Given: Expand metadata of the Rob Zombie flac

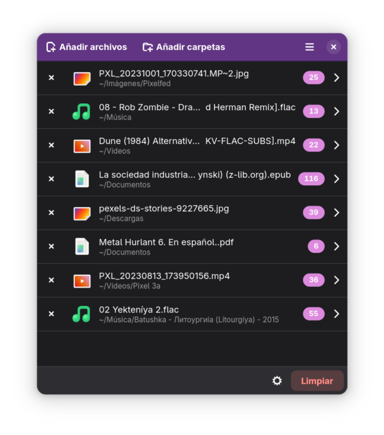Looking at the screenshot, I should tap(337, 111).
